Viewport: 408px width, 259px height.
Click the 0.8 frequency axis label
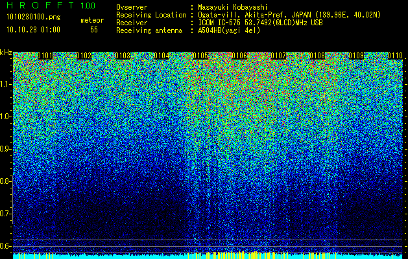5,181
